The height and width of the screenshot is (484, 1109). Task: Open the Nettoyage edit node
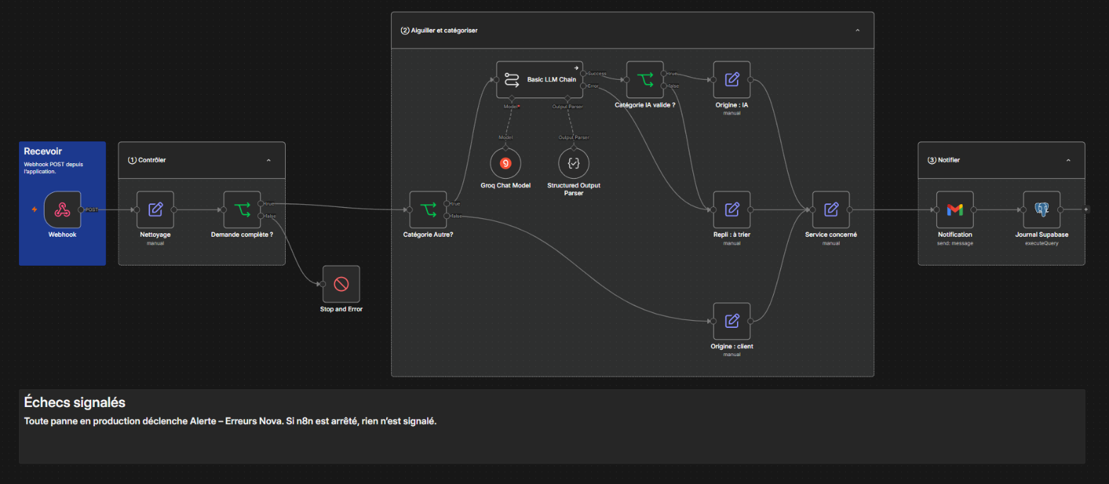(x=155, y=209)
